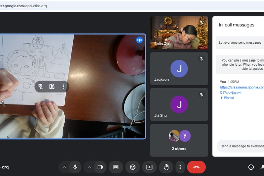Select Jia Shu's participant tile avatar
The height and width of the screenshot is (176, 264).
point(179,104)
